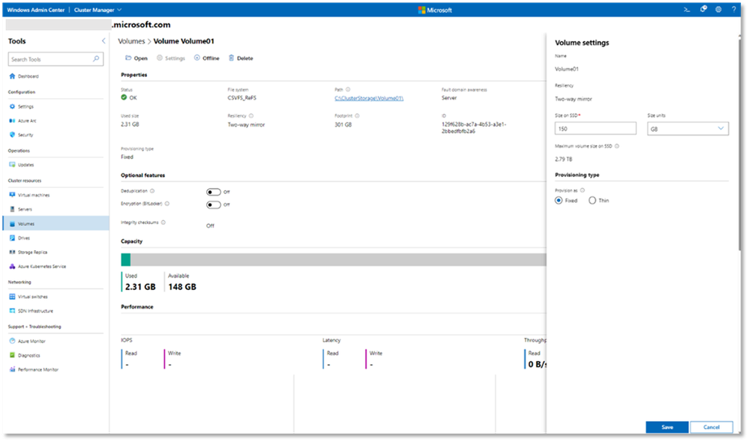Toggle Encryption (BitLocker) switch

pos(214,205)
